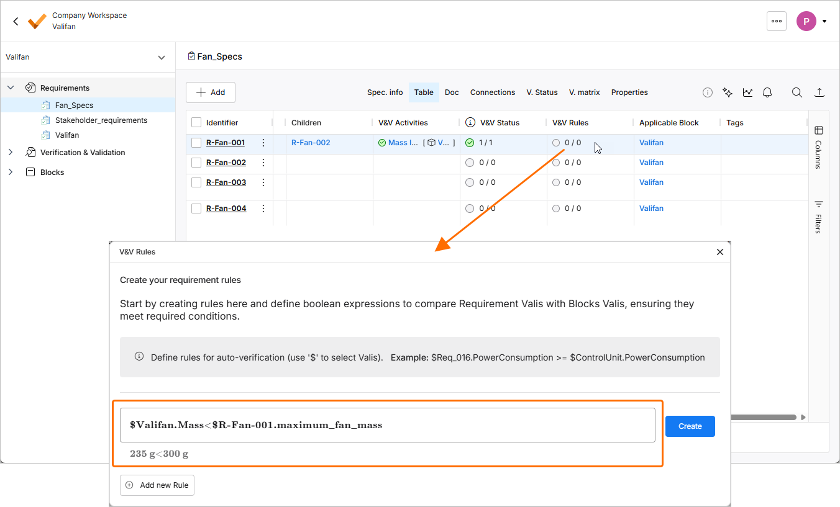Expand the Blocks tree node
Screen dimensions: 840x507
[x=11, y=173]
